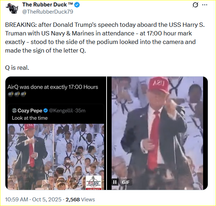This screenshot has width=216, height=206.
Task: Click Cozy Pepe's small profile avatar
Action: click(x=14, y=111)
